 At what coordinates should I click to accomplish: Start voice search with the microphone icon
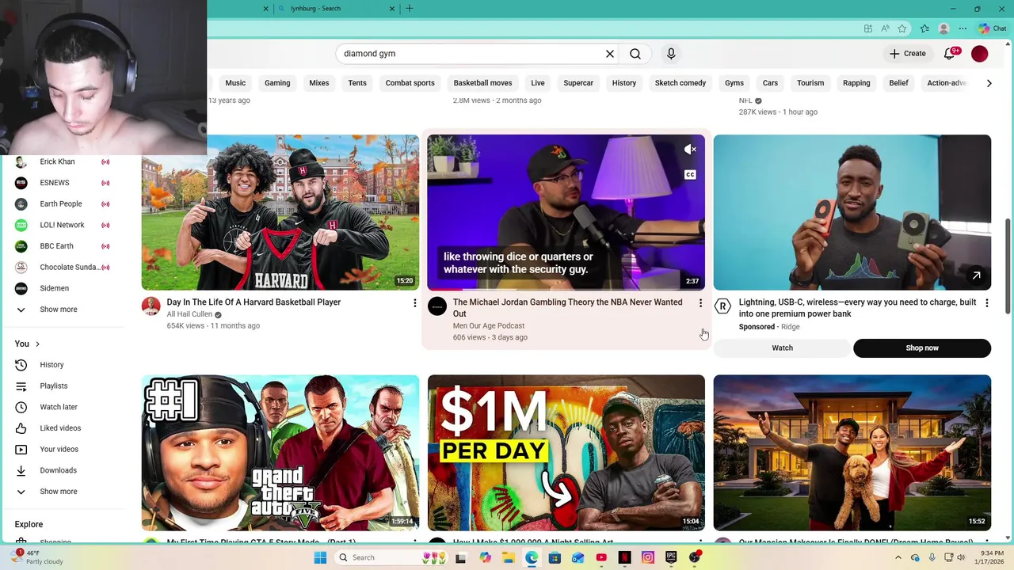click(x=671, y=54)
